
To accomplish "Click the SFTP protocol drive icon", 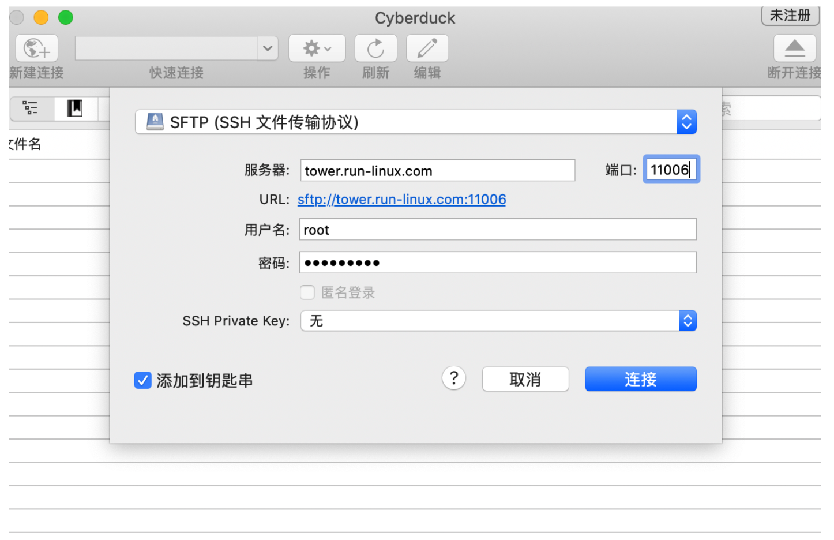I will coord(155,122).
